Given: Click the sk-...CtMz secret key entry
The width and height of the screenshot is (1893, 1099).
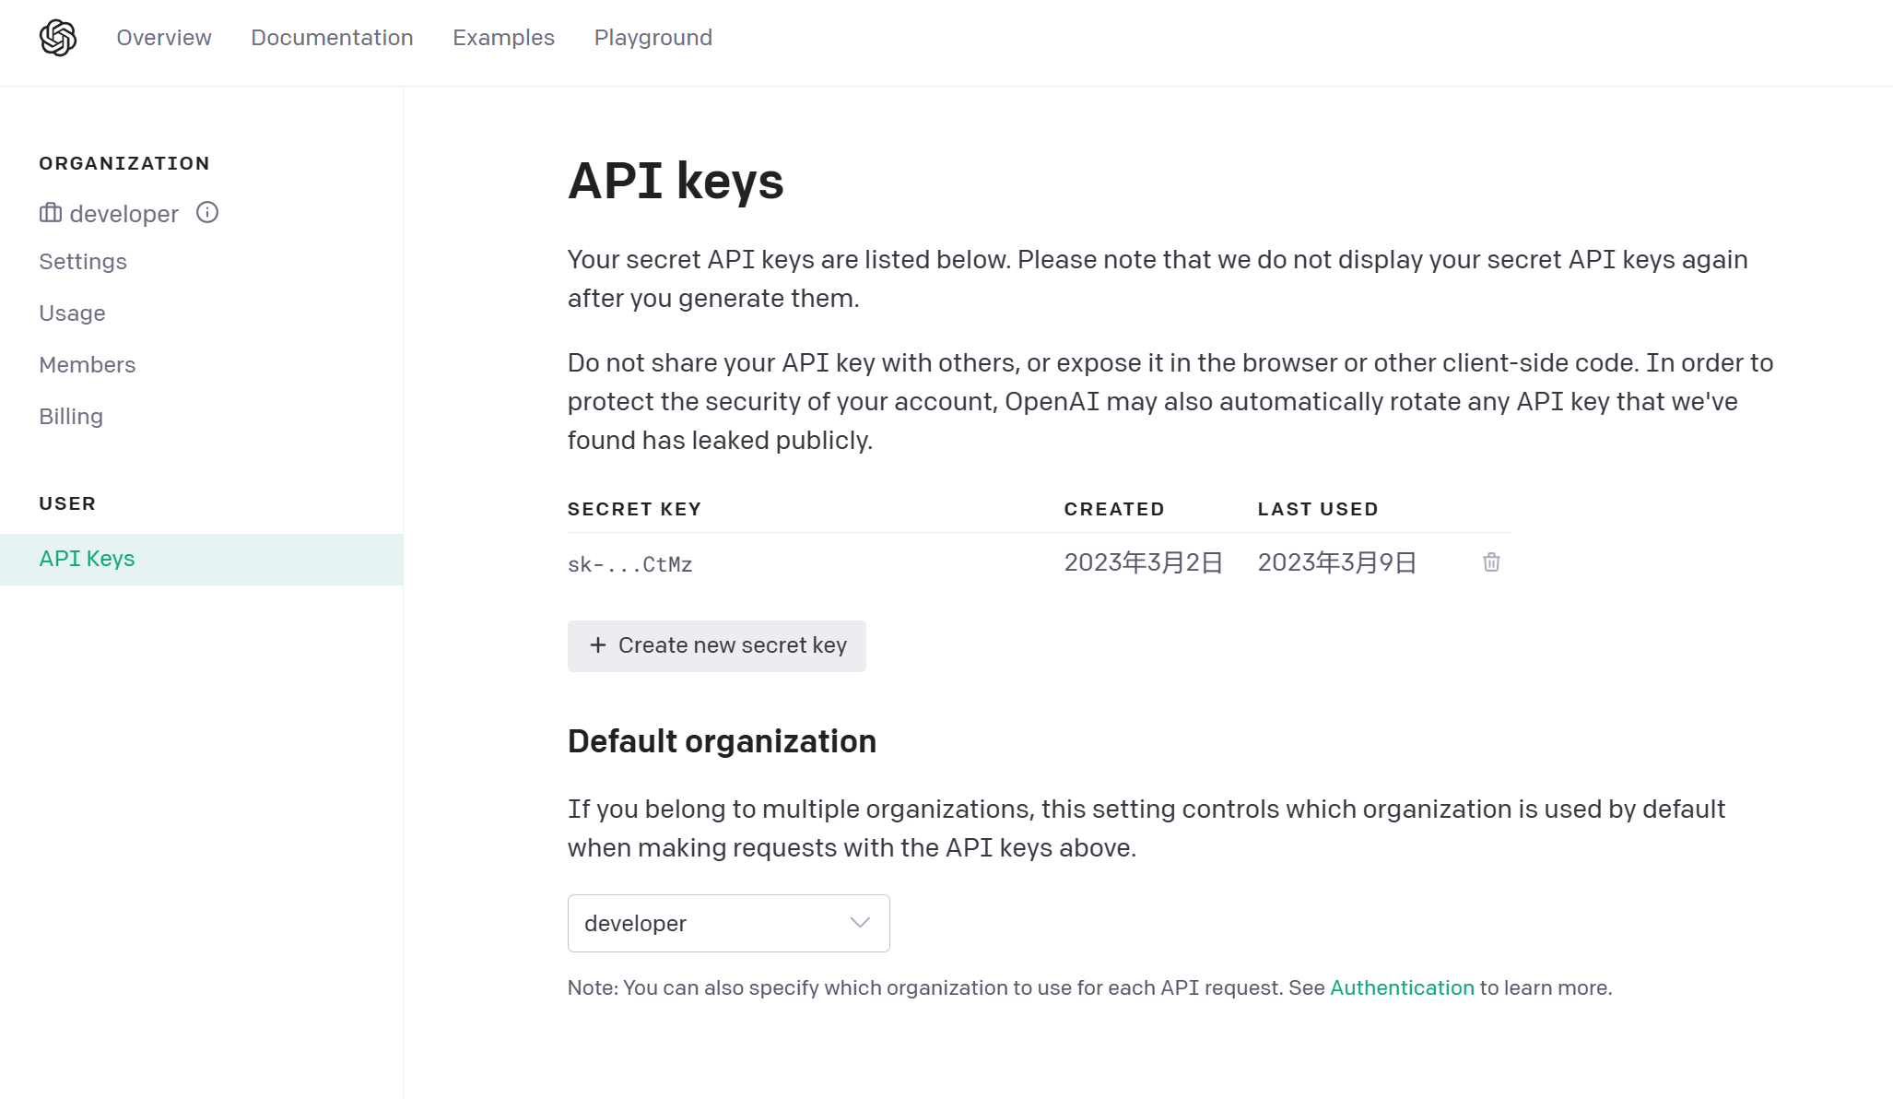Looking at the screenshot, I should (x=630, y=564).
